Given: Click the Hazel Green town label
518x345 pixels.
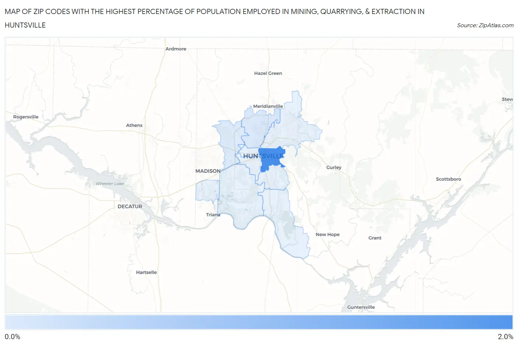Looking at the screenshot, I should point(268,73).
